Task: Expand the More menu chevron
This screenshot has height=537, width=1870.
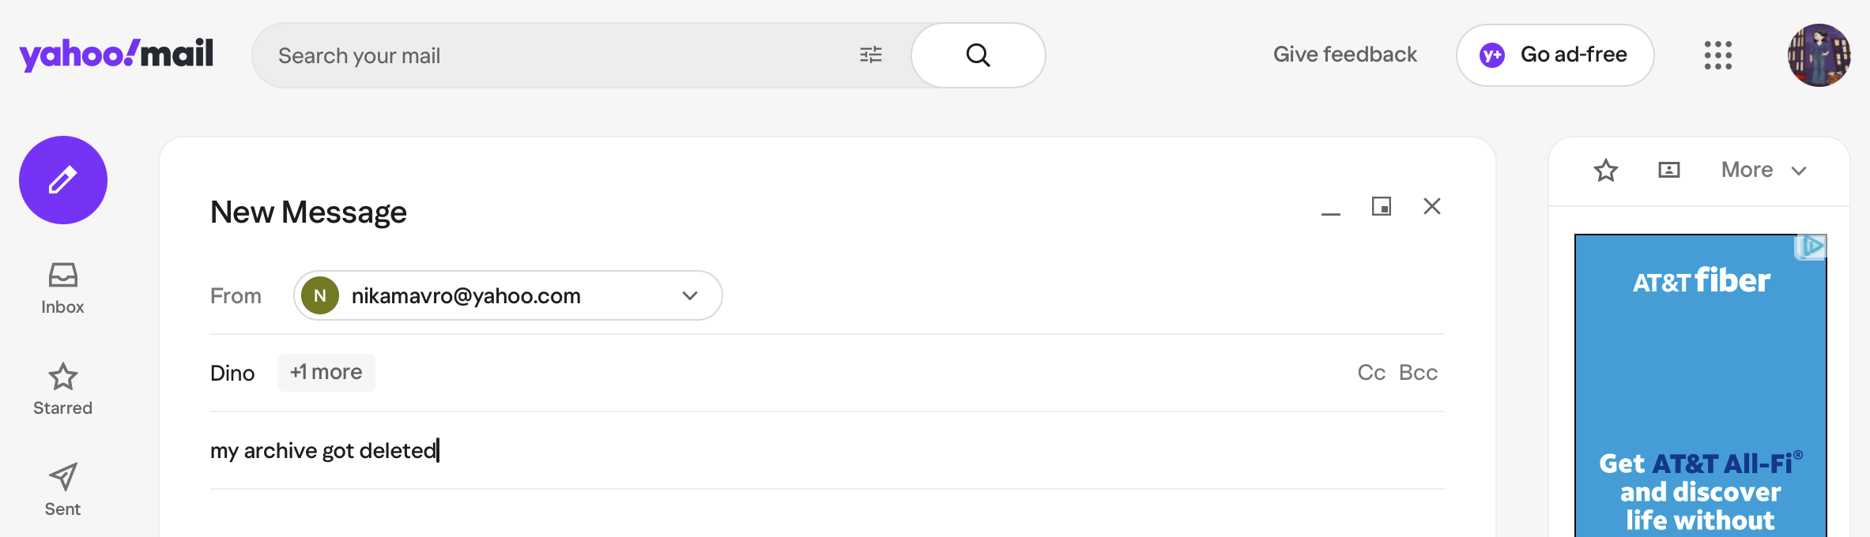Action: pyautogui.click(x=1800, y=171)
